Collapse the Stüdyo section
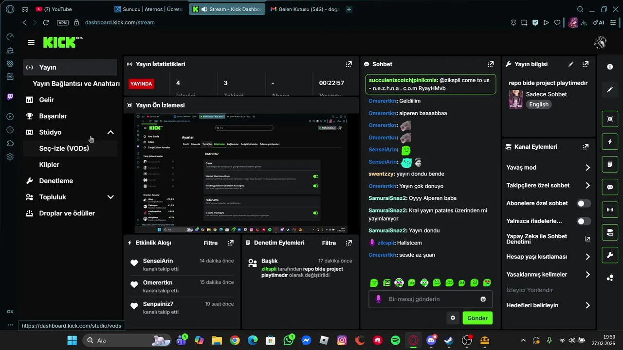This screenshot has height=350, width=623. coord(110,132)
